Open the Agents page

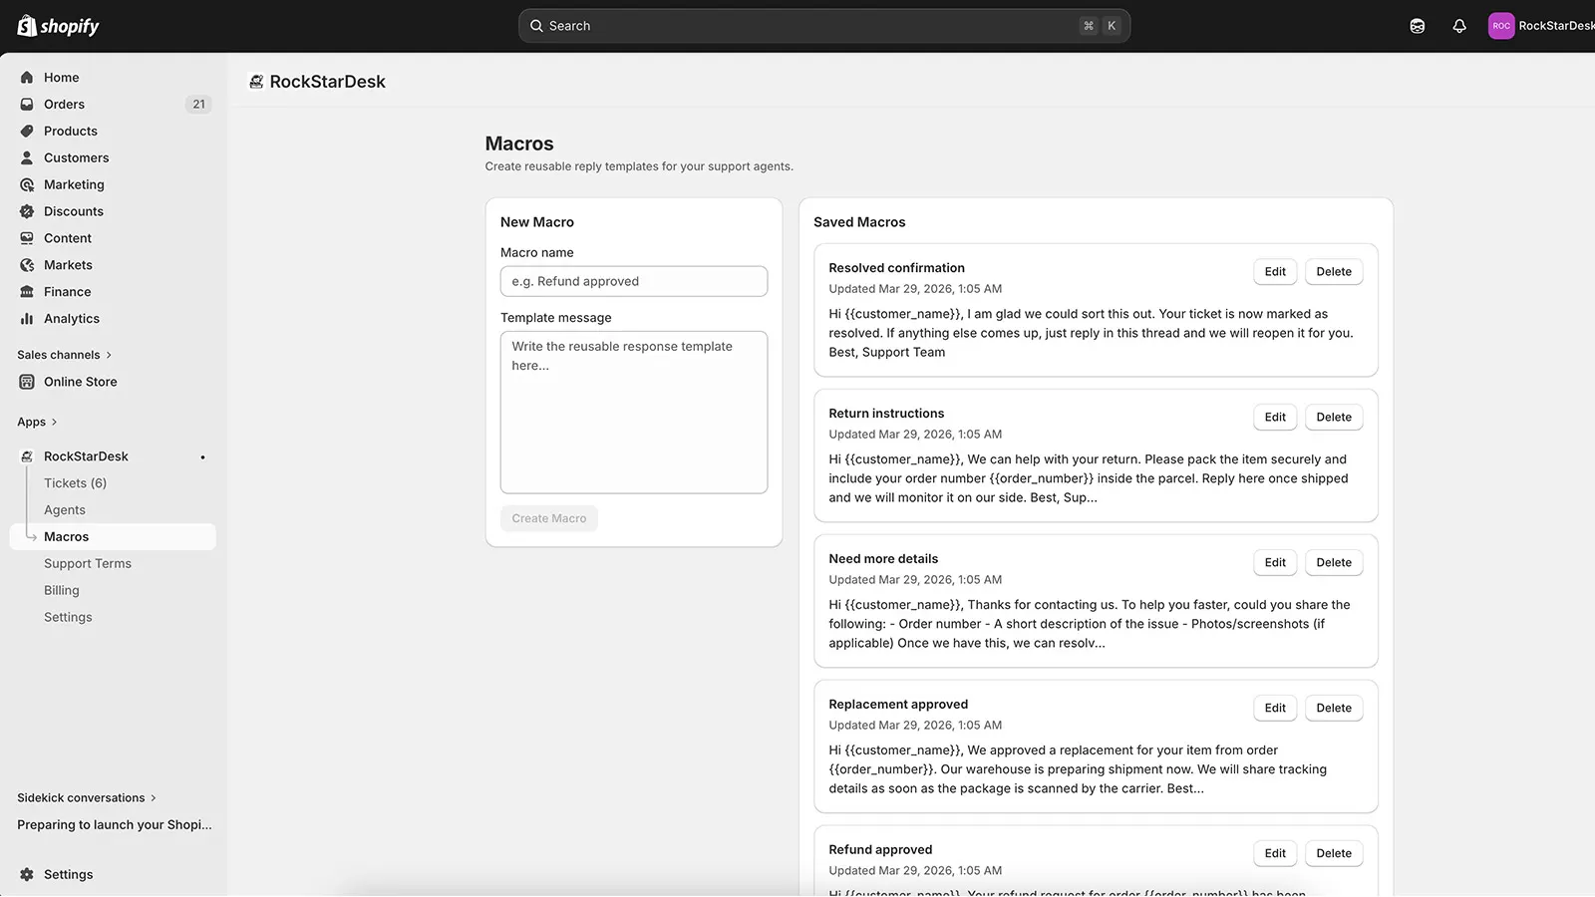(65, 510)
